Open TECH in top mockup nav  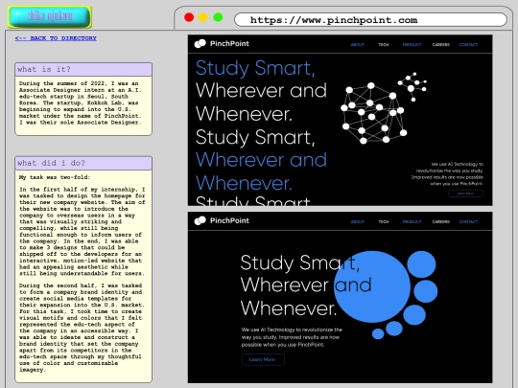383,44
